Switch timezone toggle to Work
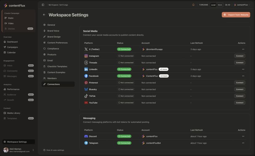Image resolution: width=255 pixels, height=156 pixels. tap(220, 5)
